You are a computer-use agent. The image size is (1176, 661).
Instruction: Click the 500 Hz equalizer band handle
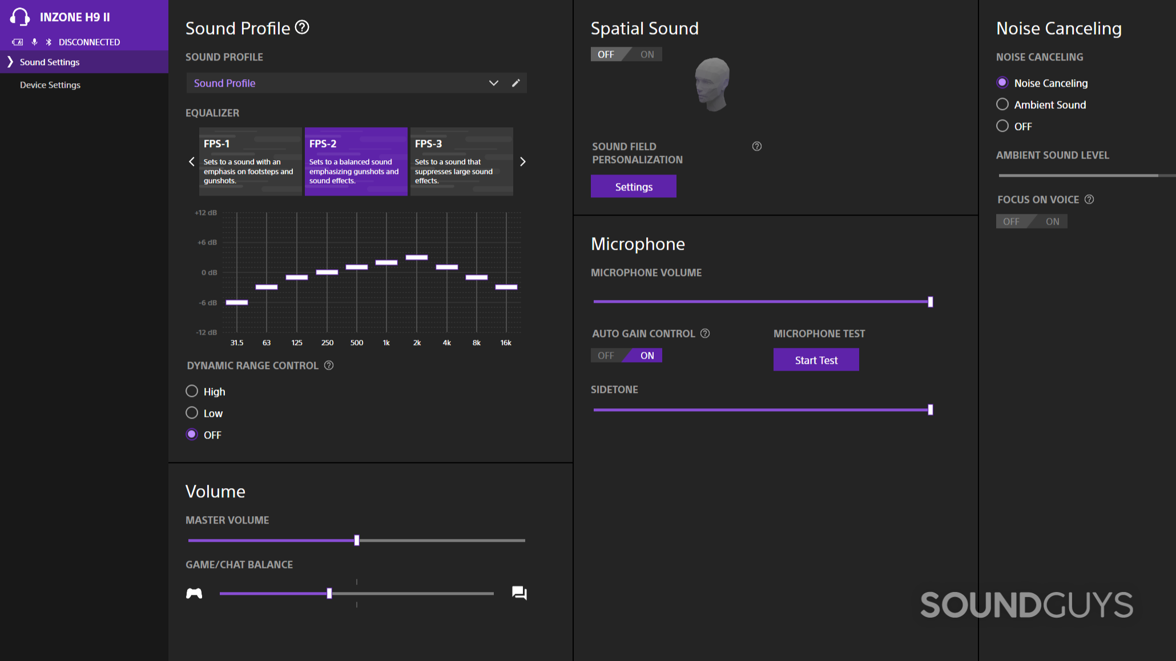[357, 267]
